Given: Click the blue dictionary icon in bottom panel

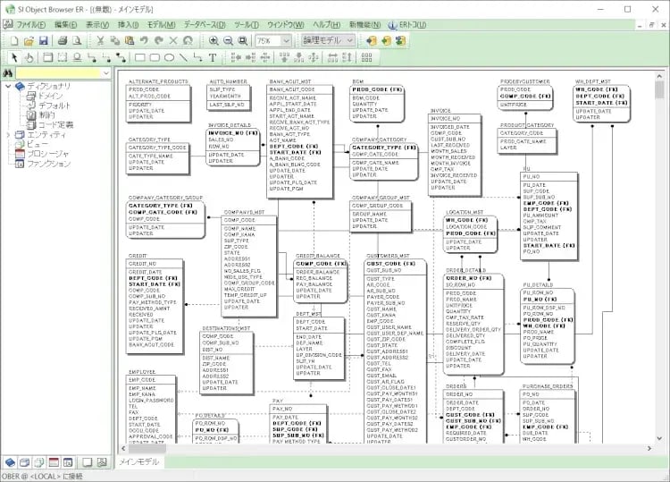Looking at the screenshot, I should 10,462.
